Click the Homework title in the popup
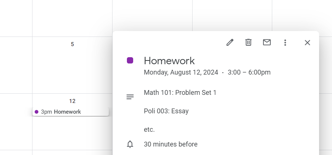This screenshot has height=155, width=332. tap(169, 61)
